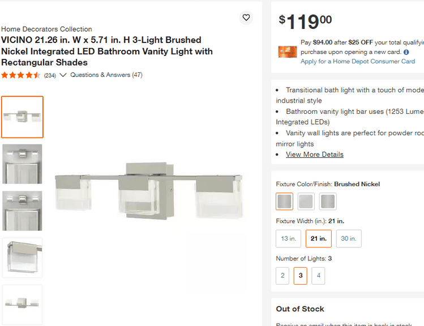The image size is (424, 326).
Task: Select the 30 in. fixture width
Action: point(349,238)
